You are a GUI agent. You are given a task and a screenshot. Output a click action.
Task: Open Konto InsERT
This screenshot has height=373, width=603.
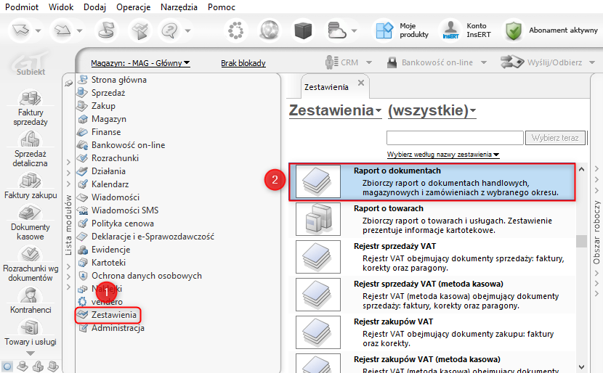coord(466,30)
